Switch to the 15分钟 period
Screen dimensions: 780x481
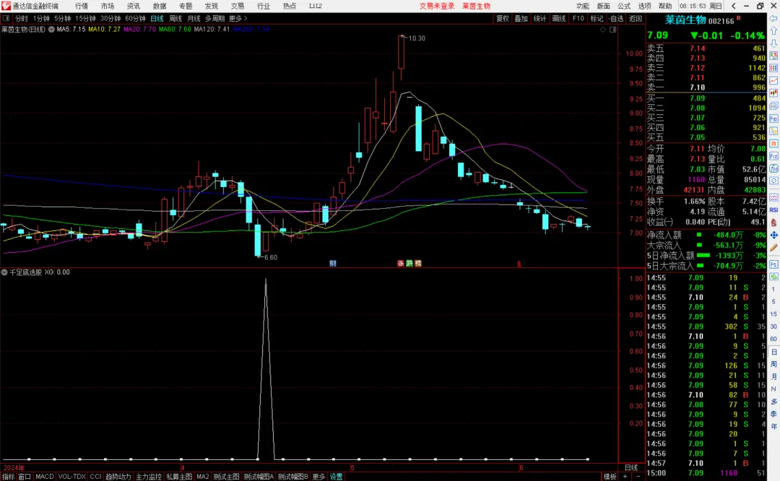click(x=85, y=18)
